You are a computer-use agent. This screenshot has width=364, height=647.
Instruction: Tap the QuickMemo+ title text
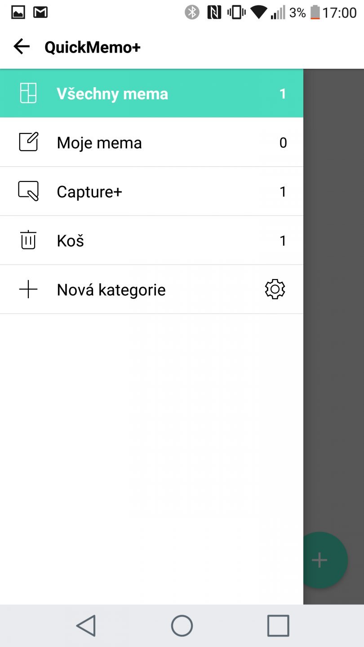(x=93, y=47)
